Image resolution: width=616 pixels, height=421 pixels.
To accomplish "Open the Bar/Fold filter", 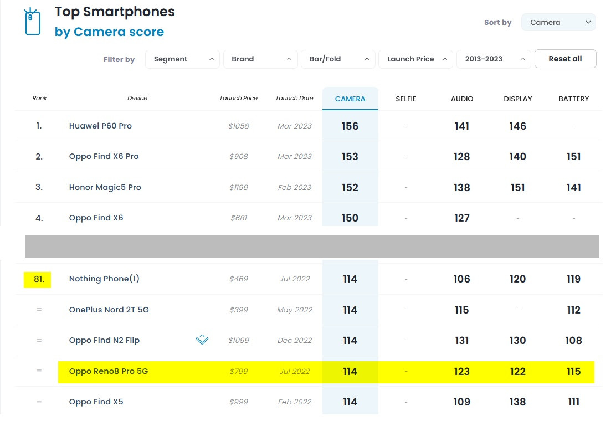I will pos(337,59).
